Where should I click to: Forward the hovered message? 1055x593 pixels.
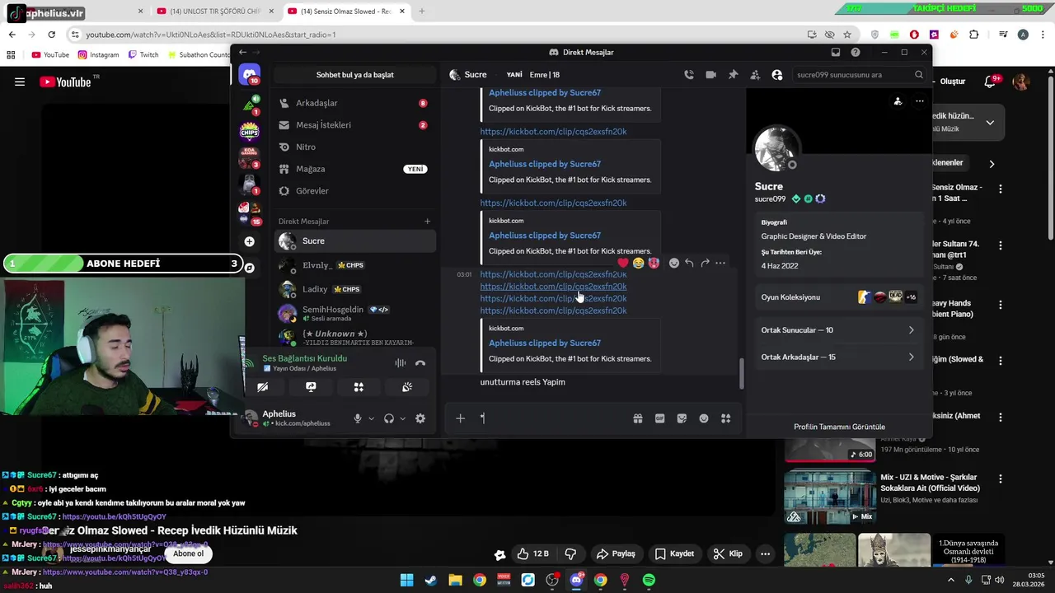tap(705, 264)
